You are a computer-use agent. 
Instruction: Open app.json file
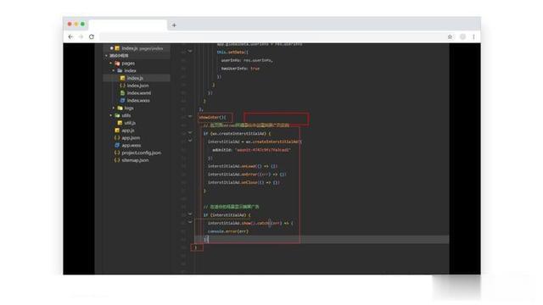click(x=127, y=137)
